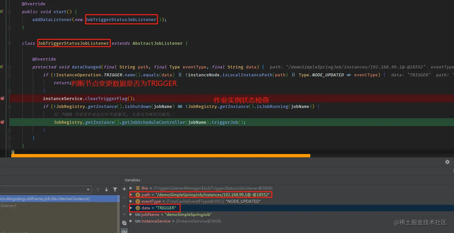454x233 pixels.
Task: Select the 'this' TriggerListenerManager row
Action: coord(291,188)
